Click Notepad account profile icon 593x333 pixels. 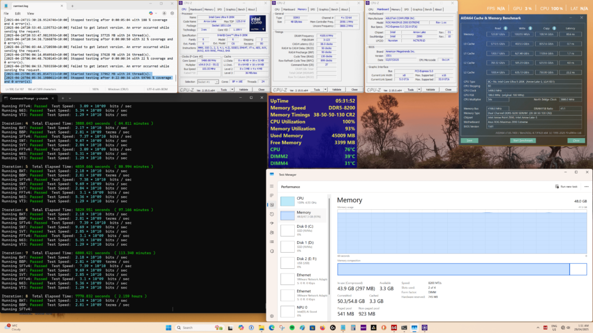click(164, 13)
